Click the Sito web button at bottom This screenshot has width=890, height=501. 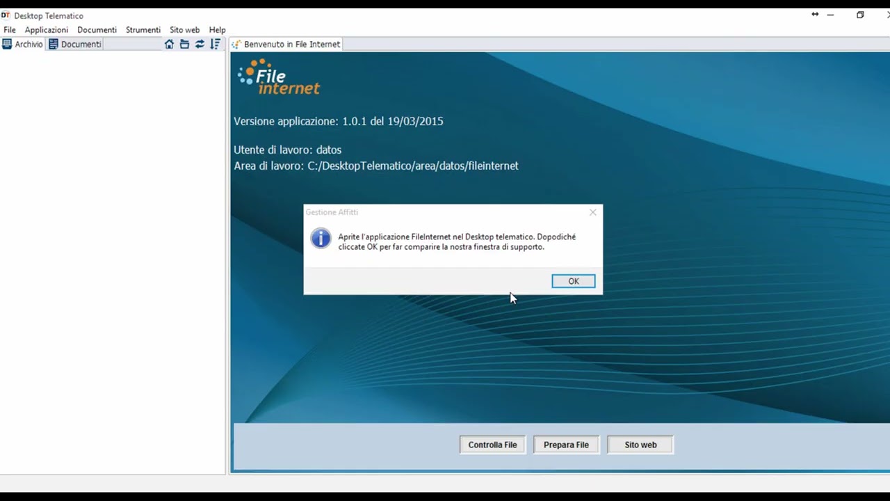[x=640, y=445]
